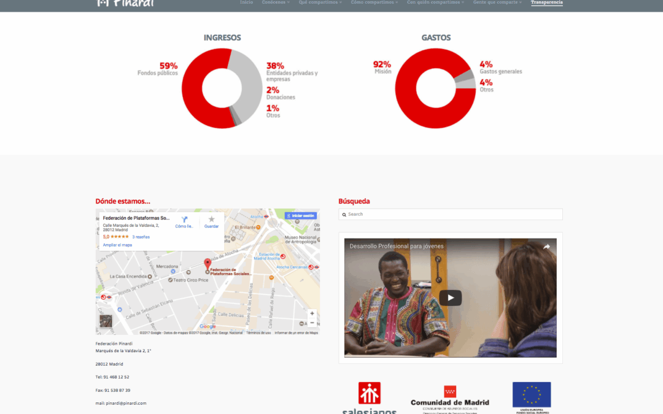Expand the Conócenos dropdown menu
This screenshot has width=663, height=414.
[276, 2]
